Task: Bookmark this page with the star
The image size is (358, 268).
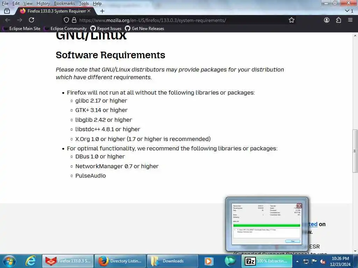Action: pos(292,20)
